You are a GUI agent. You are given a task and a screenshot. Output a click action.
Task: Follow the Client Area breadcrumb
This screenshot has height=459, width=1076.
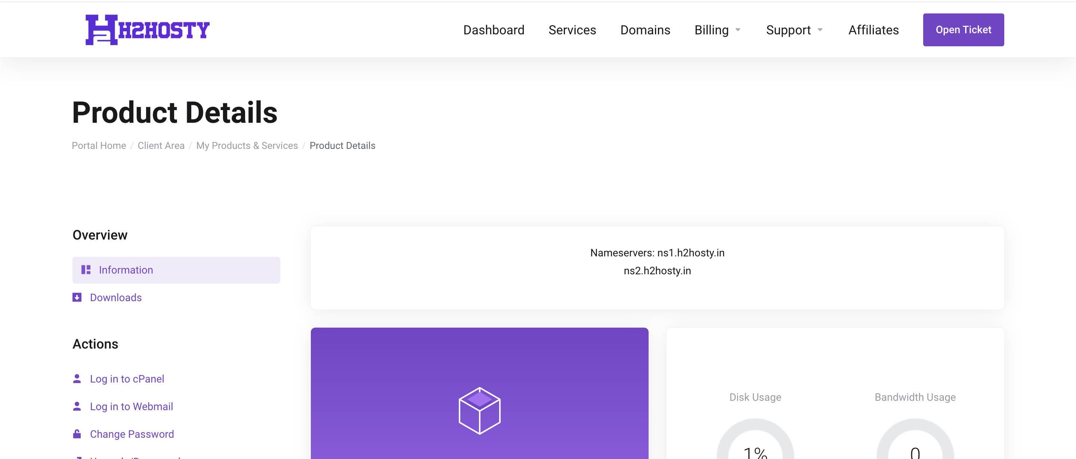click(161, 146)
